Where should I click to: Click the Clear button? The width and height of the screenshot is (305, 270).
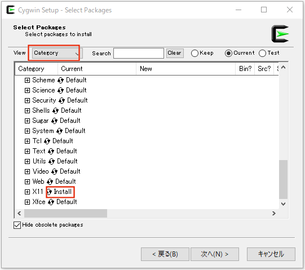(175, 53)
